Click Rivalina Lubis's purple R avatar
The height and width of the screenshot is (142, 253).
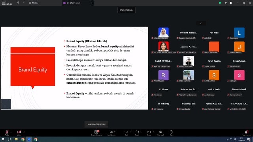coord(163,75)
